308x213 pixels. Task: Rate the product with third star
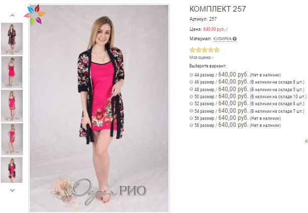(x=205, y=50)
